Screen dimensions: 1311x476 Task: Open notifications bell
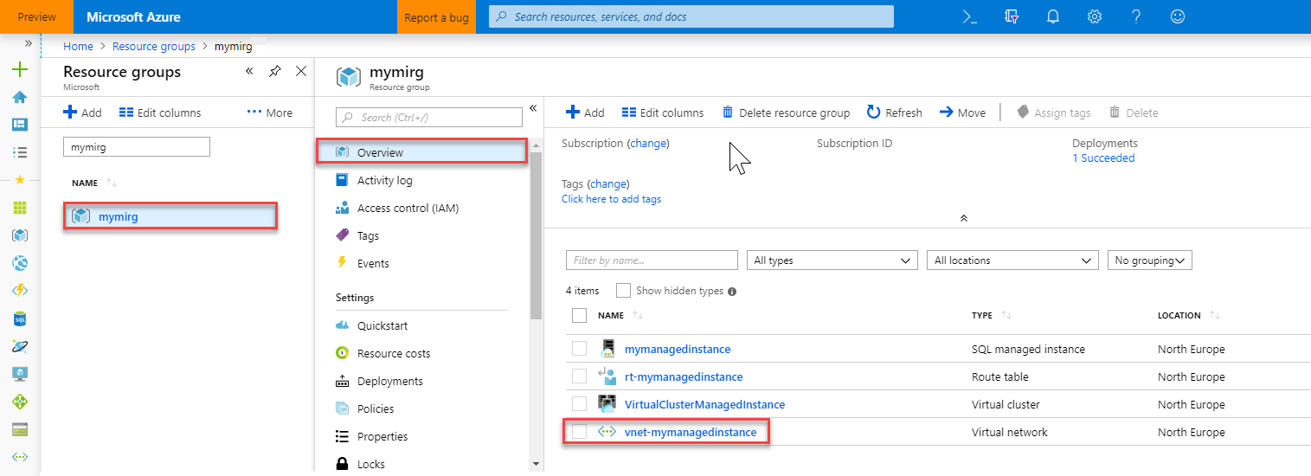tap(1053, 16)
